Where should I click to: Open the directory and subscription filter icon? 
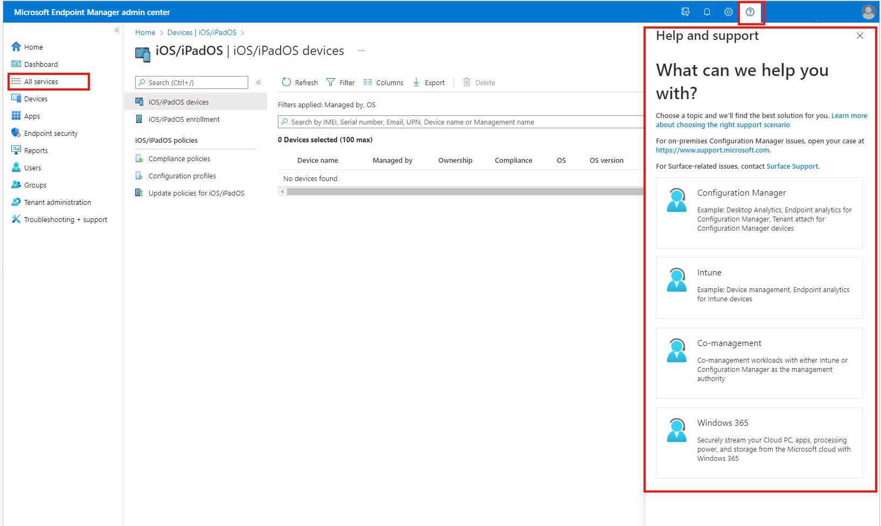(686, 12)
